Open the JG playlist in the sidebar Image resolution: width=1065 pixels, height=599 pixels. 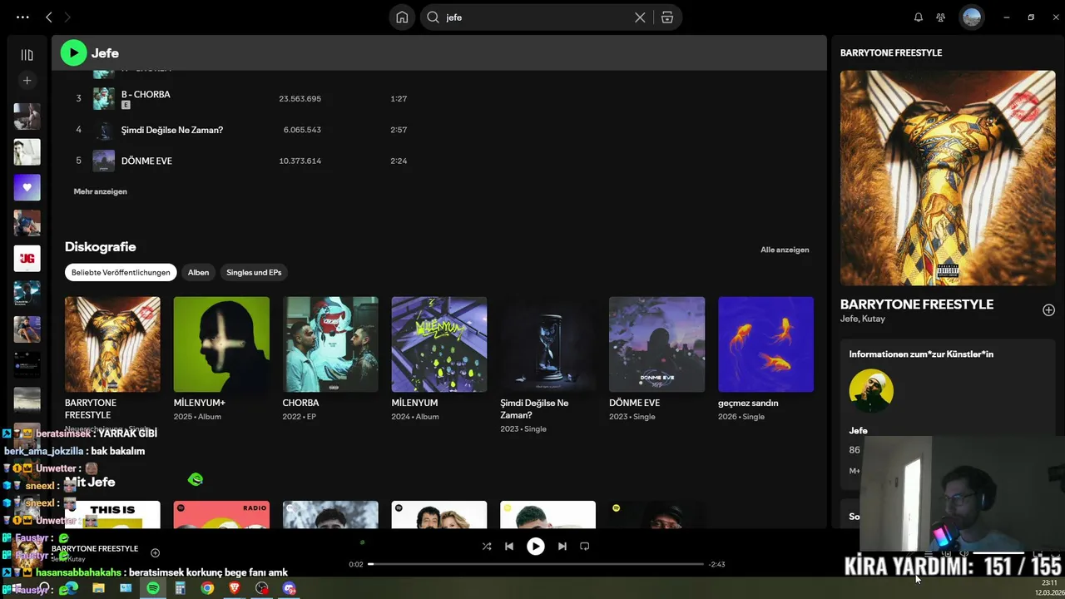27,259
